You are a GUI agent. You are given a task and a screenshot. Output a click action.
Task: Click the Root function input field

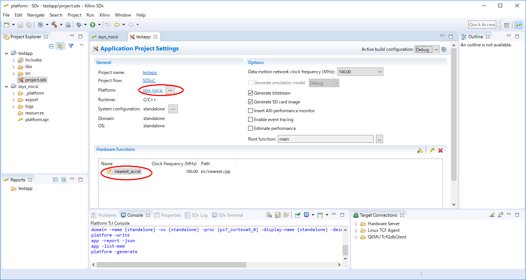(325, 139)
